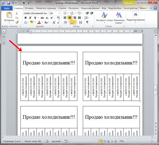Click the Editing (Редактирование) binoculars icon
This screenshot has width=159, height=145.
pyautogui.click(x=135, y=14)
